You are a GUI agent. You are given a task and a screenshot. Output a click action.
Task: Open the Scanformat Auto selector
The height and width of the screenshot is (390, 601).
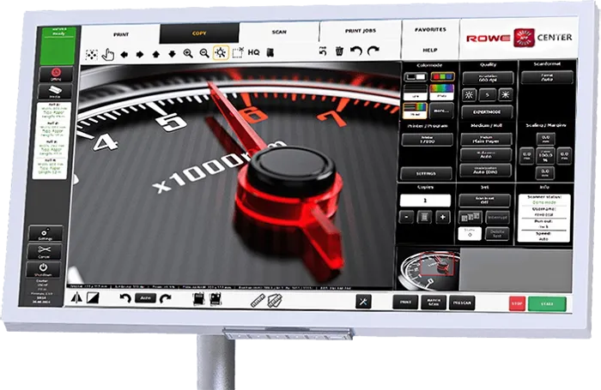coord(546,77)
